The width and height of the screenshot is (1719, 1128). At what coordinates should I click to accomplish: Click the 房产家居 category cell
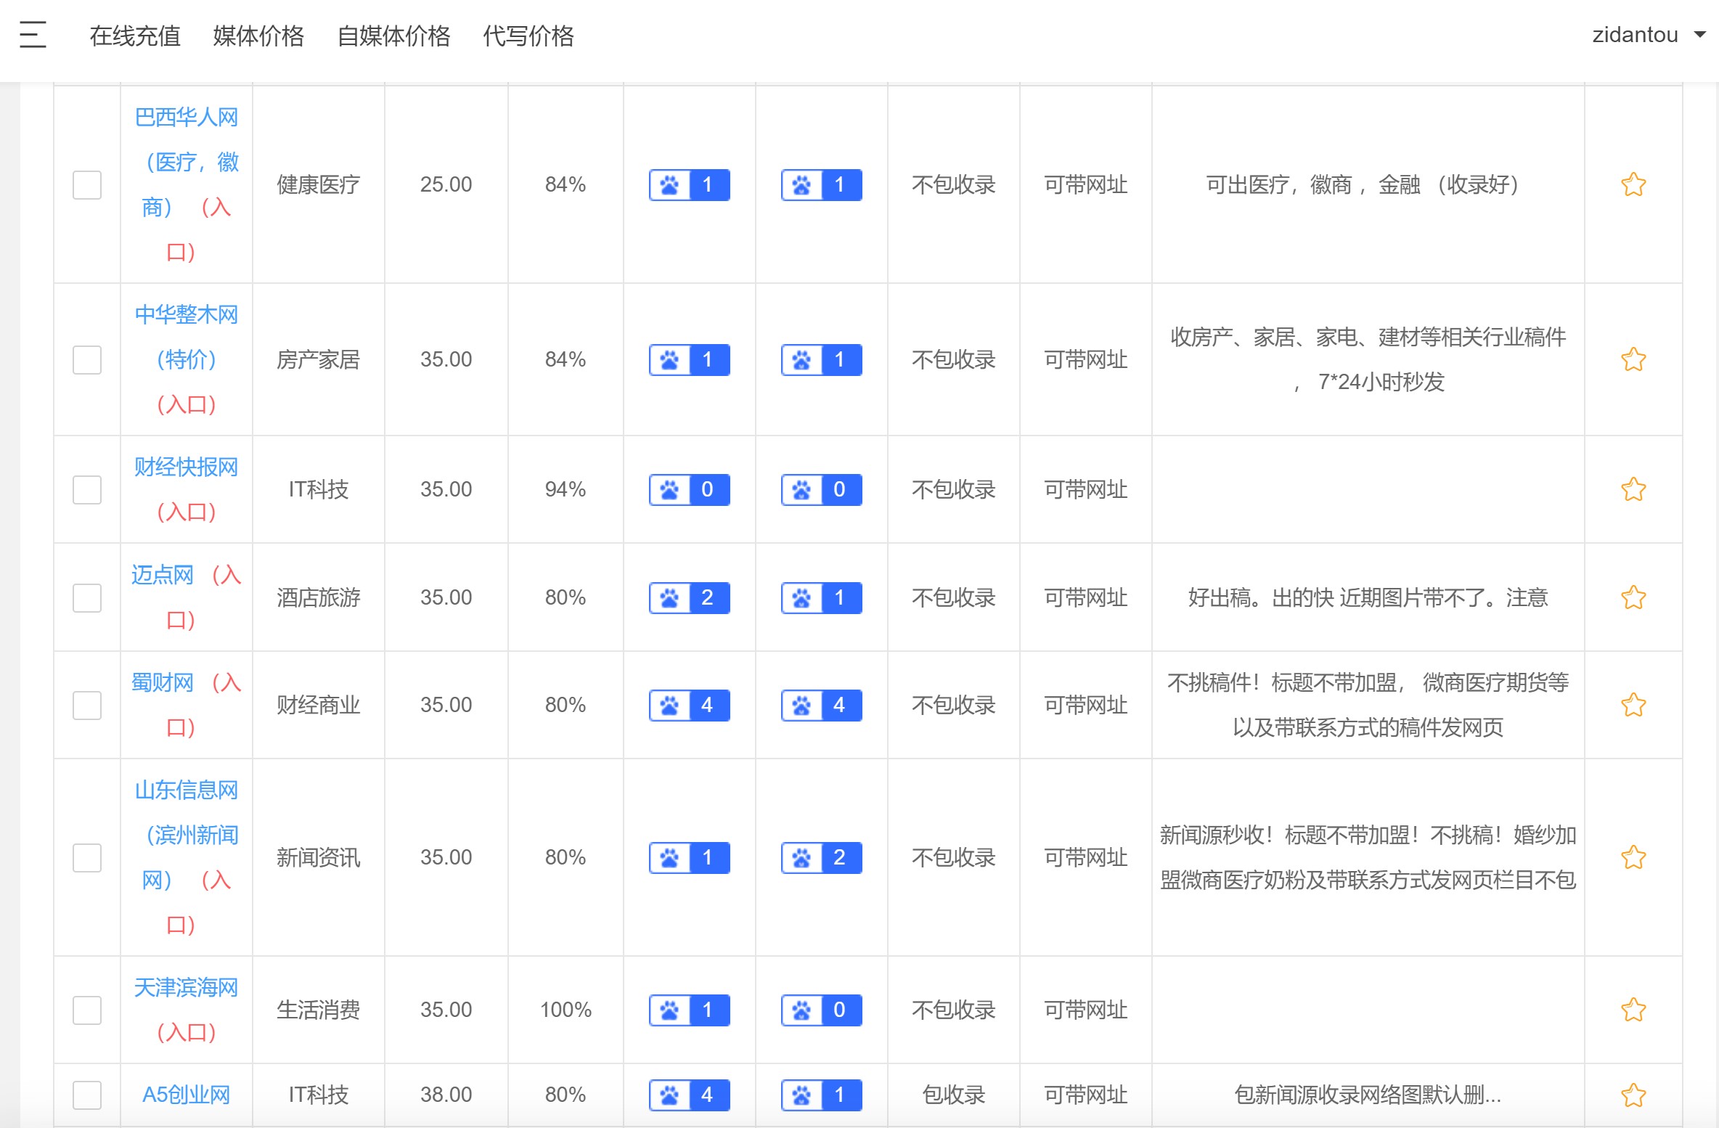[319, 359]
